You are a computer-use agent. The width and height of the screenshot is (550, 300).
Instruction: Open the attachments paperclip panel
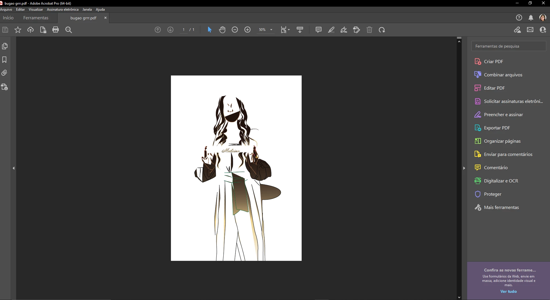pyautogui.click(x=4, y=73)
